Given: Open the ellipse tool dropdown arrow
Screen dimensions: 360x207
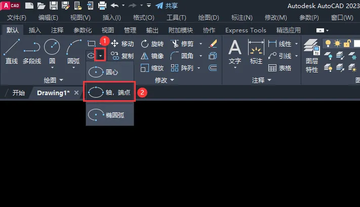Looking at the screenshot, I should [100, 55].
